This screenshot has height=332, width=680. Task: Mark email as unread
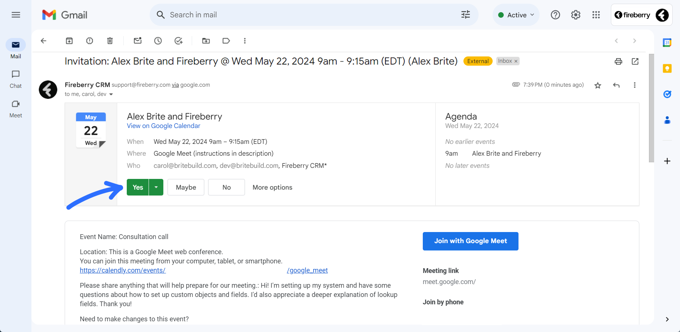[138, 41]
